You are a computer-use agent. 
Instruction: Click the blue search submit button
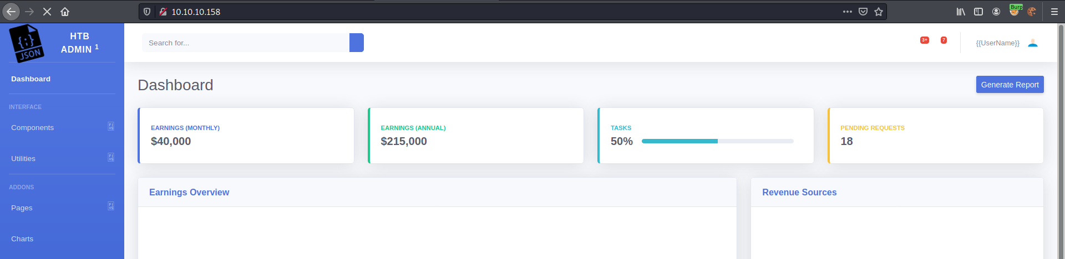[357, 43]
